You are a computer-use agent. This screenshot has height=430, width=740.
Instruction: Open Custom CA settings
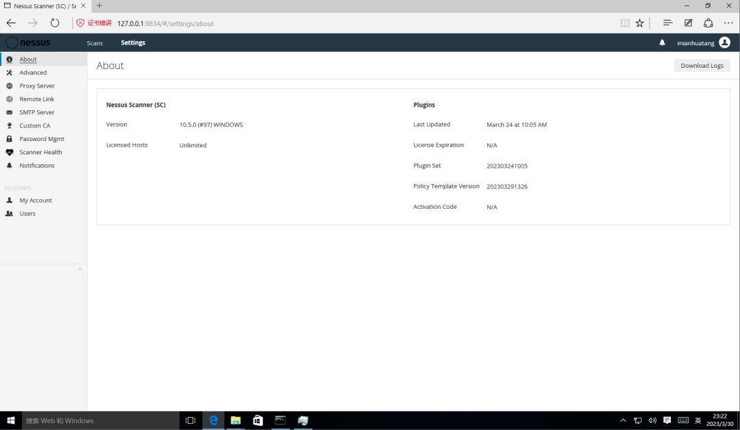pyautogui.click(x=35, y=126)
